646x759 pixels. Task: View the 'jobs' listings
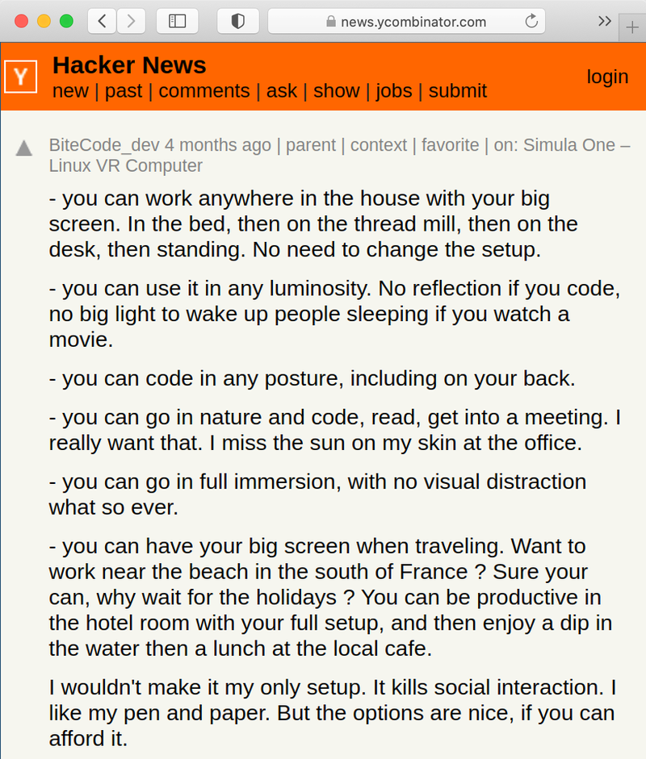394,91
